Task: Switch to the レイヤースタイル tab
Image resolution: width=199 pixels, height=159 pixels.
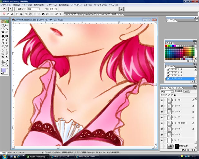Action: (x=176, y=88)
